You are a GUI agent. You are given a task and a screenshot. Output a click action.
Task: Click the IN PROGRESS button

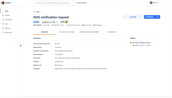click(152, 17)
